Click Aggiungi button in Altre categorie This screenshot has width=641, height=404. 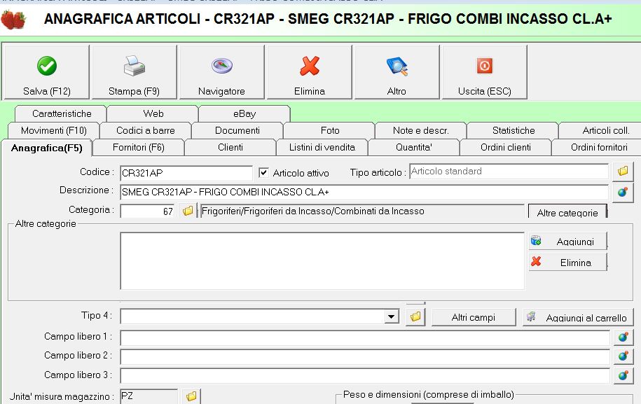tap(568, 242)
